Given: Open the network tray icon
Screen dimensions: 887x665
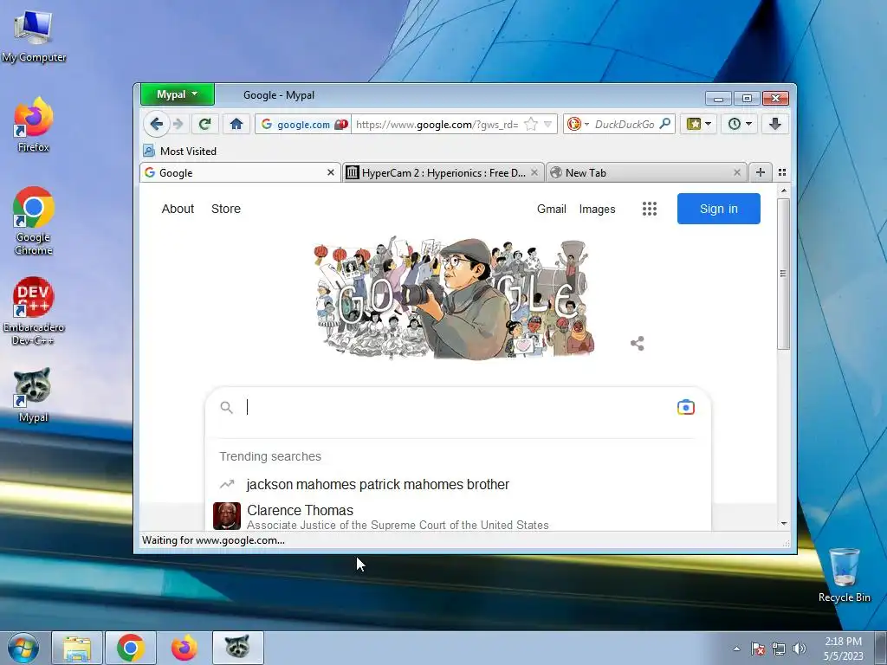Looking at the screenshot, I should [779, 649].
